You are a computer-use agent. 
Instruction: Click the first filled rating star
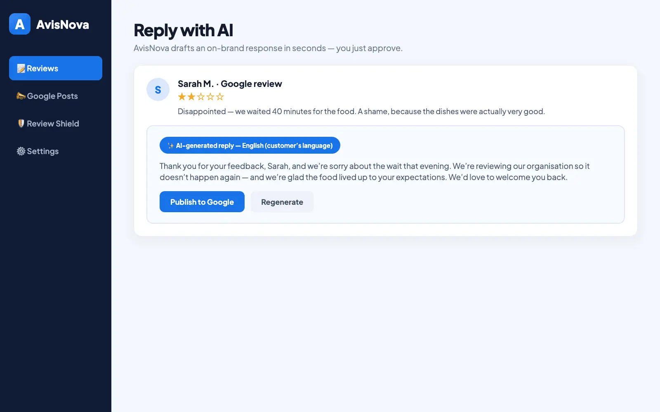tap(182, 97)
